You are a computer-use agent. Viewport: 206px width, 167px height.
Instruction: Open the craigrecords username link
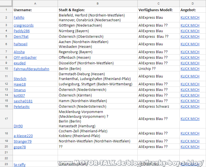coord(24,25)
